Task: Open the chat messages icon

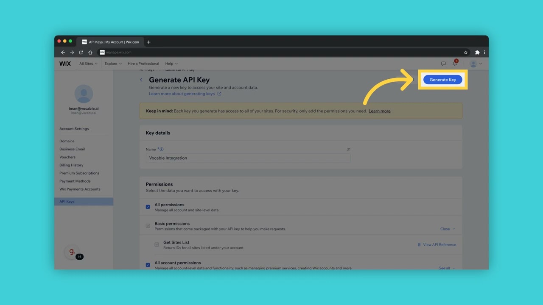Action: (x=443, y=64)
